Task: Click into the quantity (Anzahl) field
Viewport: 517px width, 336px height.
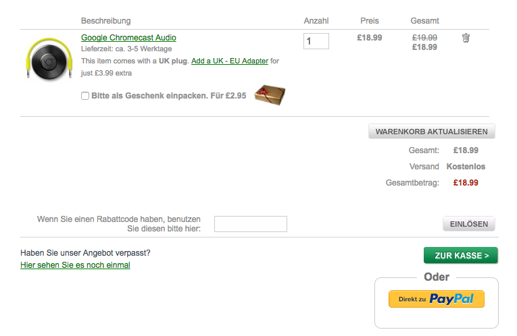Action: pyautogui.click(x=316, y=41)
